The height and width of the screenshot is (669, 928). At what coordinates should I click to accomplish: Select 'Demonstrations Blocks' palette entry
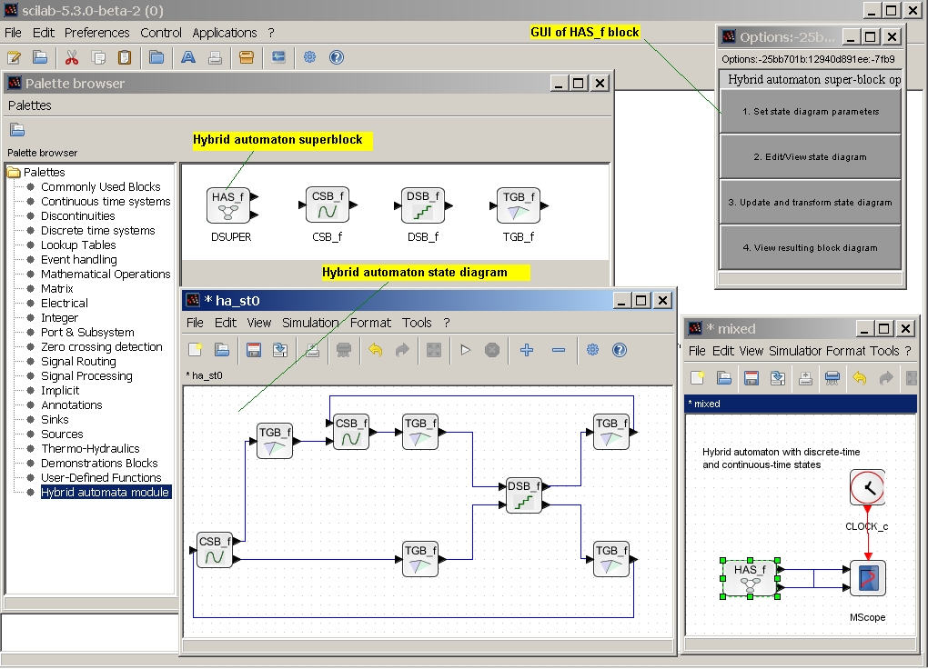point(99,464)
